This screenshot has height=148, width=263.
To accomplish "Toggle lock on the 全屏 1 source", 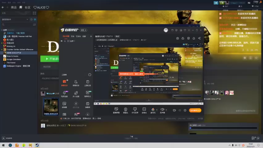I will [x=65, y=41].
